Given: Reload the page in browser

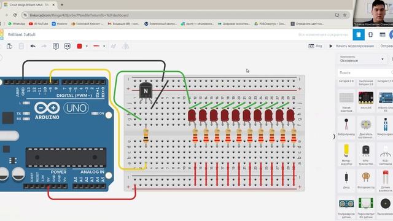Looking at the screenshot, I should (x=15, y=15).
